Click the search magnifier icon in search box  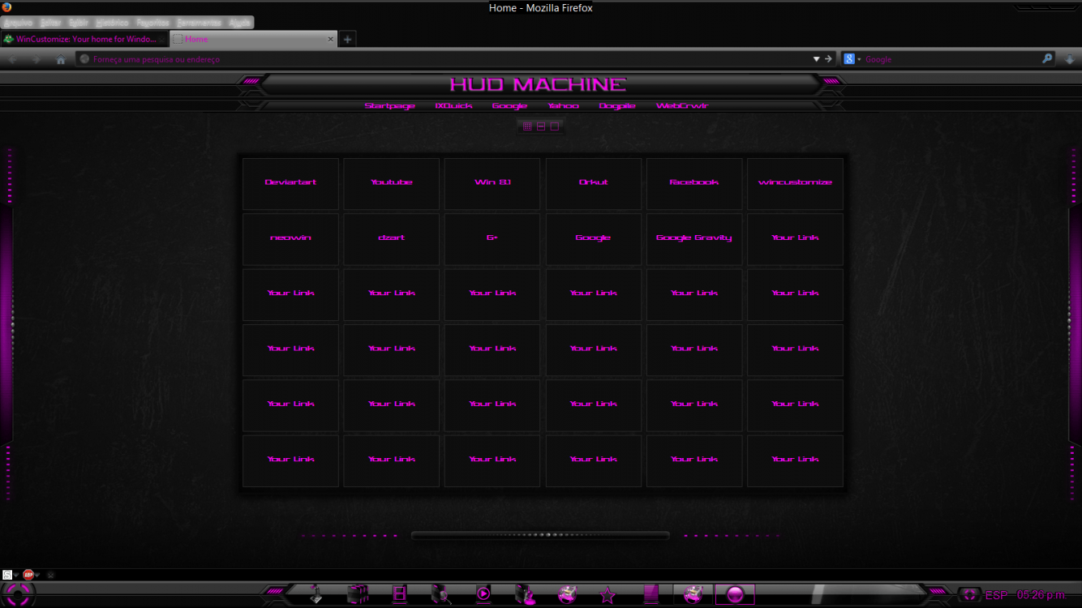(x=1047, y=58)
